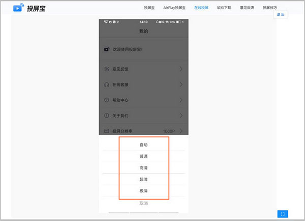Click the 投屏宝 logo icon
This screenshot has height=221, width=305.
tap(18, 8)
